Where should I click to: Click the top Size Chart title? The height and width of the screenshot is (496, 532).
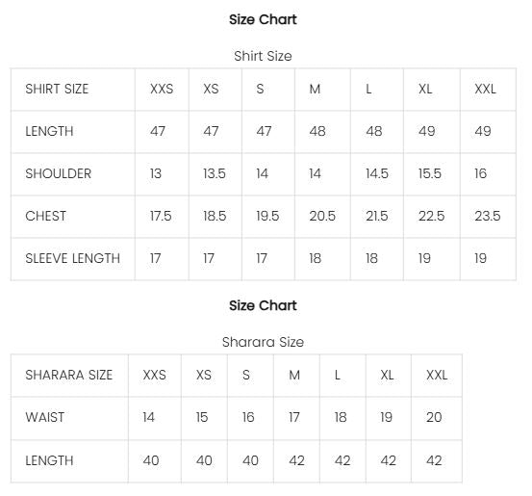pos(263,19)
